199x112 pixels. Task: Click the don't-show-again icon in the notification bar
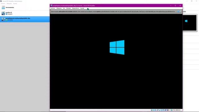click(x=180, y=12)
